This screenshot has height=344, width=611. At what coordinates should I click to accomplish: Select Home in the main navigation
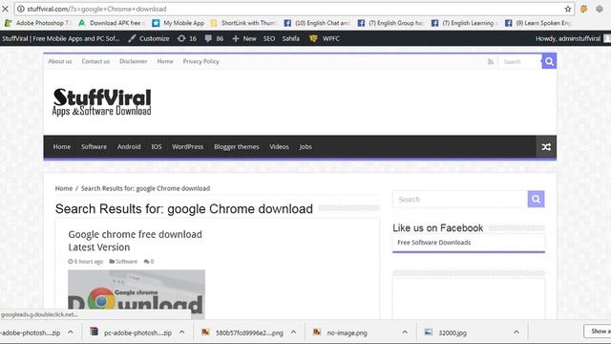[62, 146]
